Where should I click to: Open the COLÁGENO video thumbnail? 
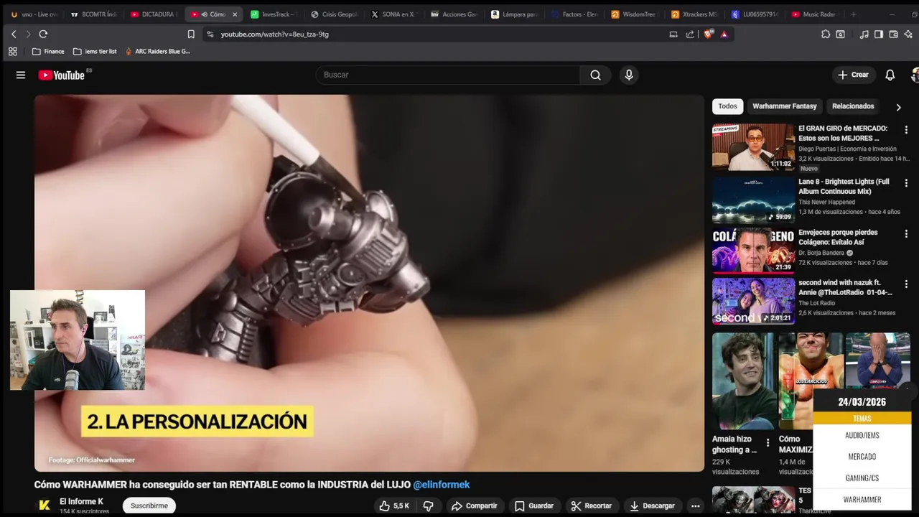(753, 251)
